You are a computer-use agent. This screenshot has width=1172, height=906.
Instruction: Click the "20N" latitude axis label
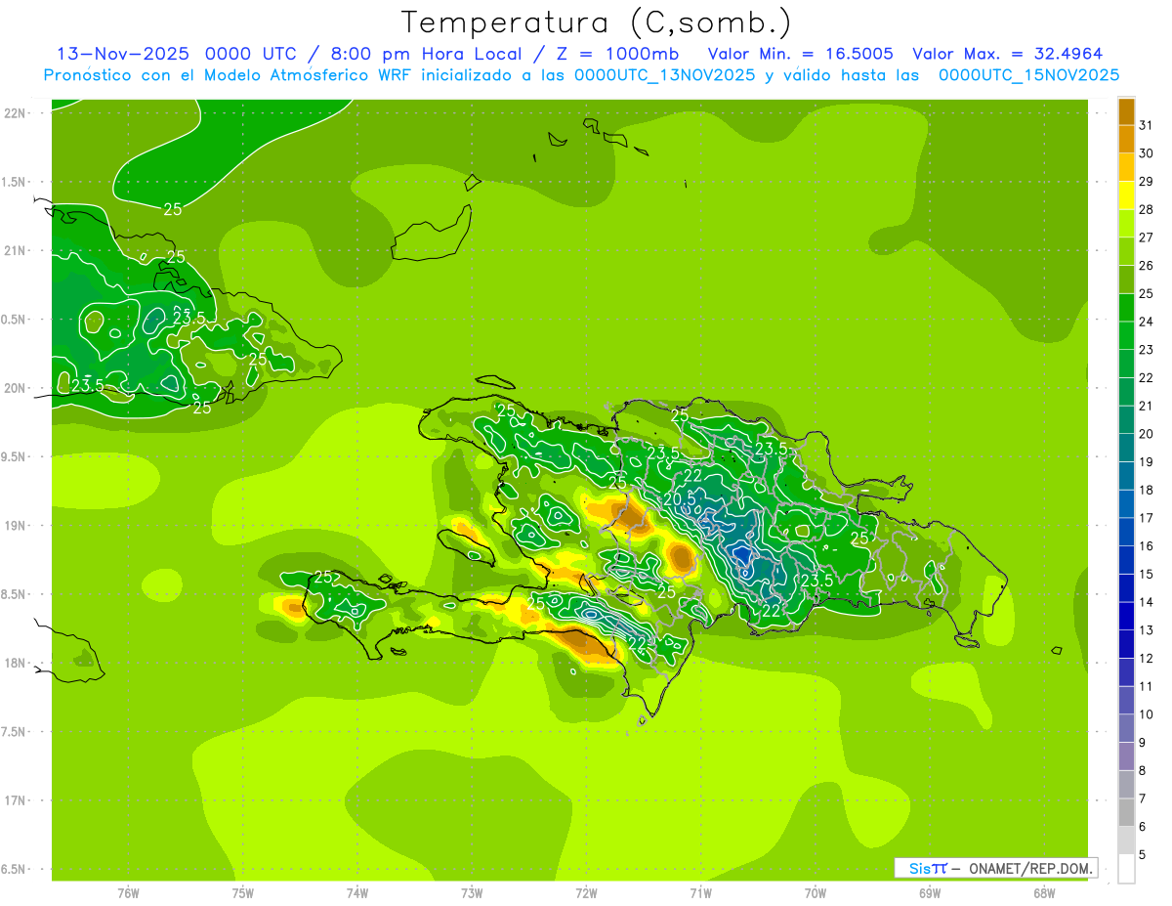pyautogui.click(x=15, y=388)
